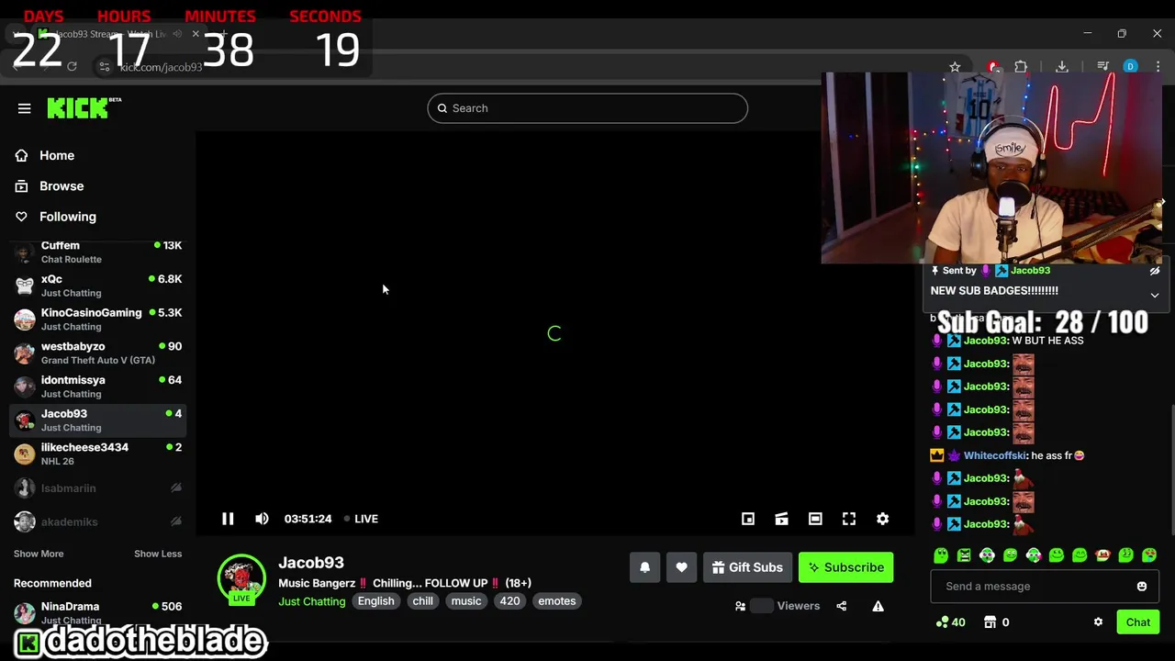
Task: Open chat settings gear
Action: coord(1098,622)
